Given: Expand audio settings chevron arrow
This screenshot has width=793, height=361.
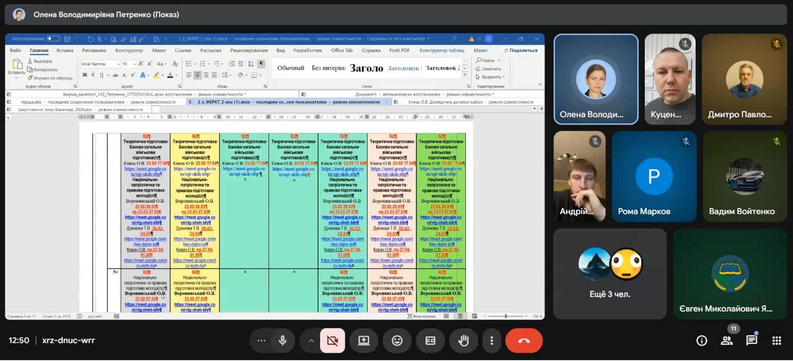Looking at the screenshot, I should pos(311,341).
